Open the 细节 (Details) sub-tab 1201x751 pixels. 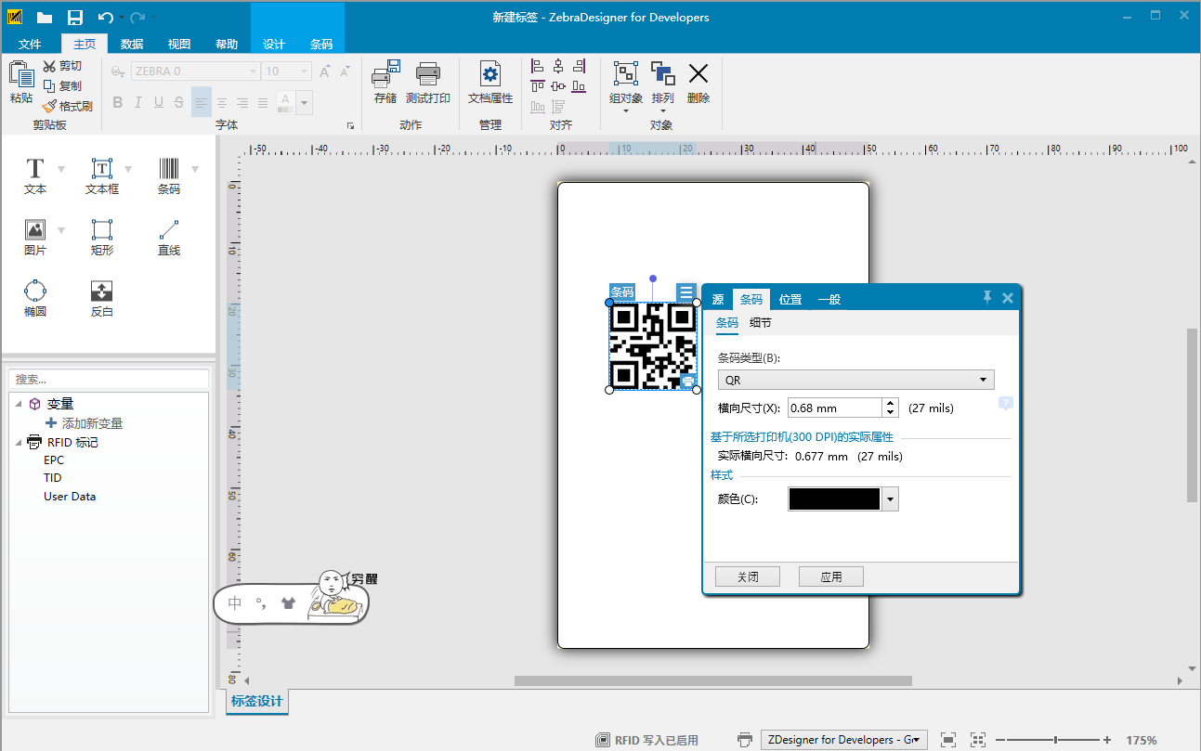761,323
